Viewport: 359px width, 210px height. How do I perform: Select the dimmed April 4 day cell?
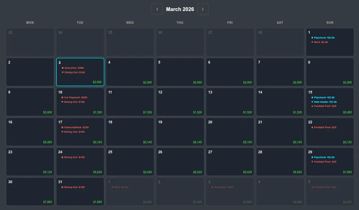[x=280, y=192]
